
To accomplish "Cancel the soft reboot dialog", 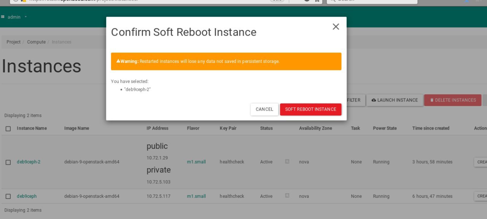I will coord(264,109).
